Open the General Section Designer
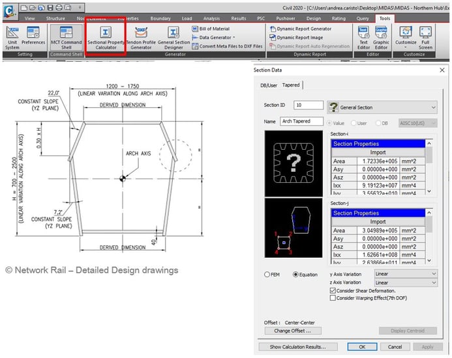The image size is (452, 358). pyautogui.click(x=173, y=38)
